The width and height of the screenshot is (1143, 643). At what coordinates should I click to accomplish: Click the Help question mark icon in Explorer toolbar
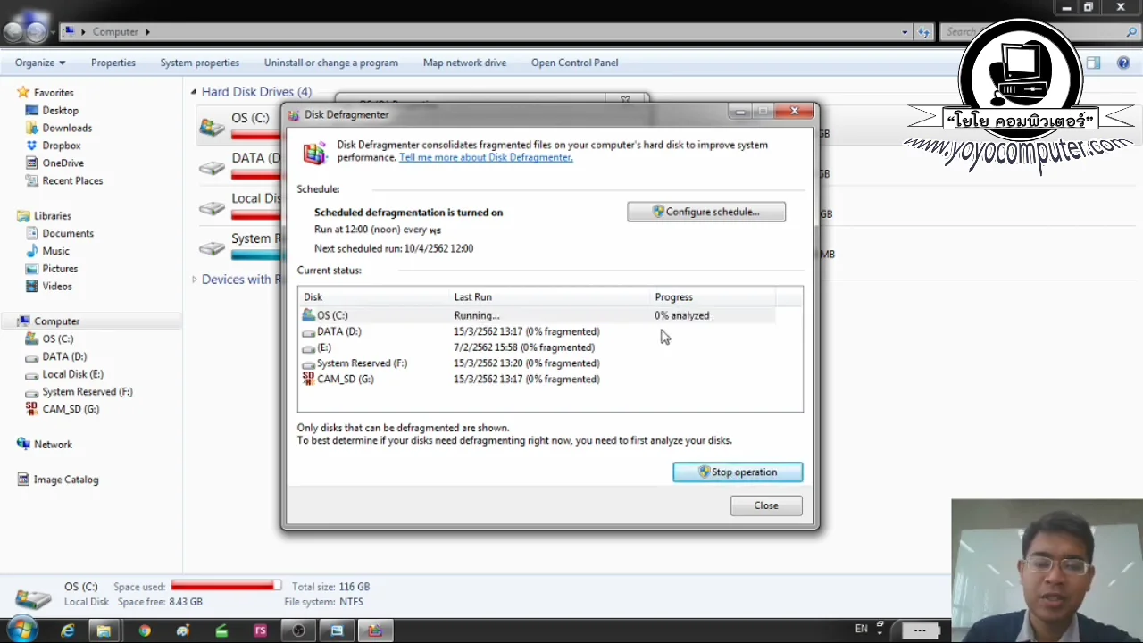1123,63
